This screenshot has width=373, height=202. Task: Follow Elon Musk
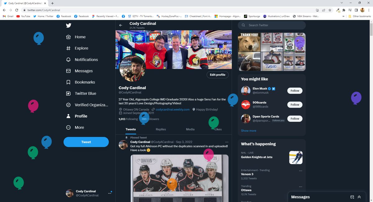point(295,91)
